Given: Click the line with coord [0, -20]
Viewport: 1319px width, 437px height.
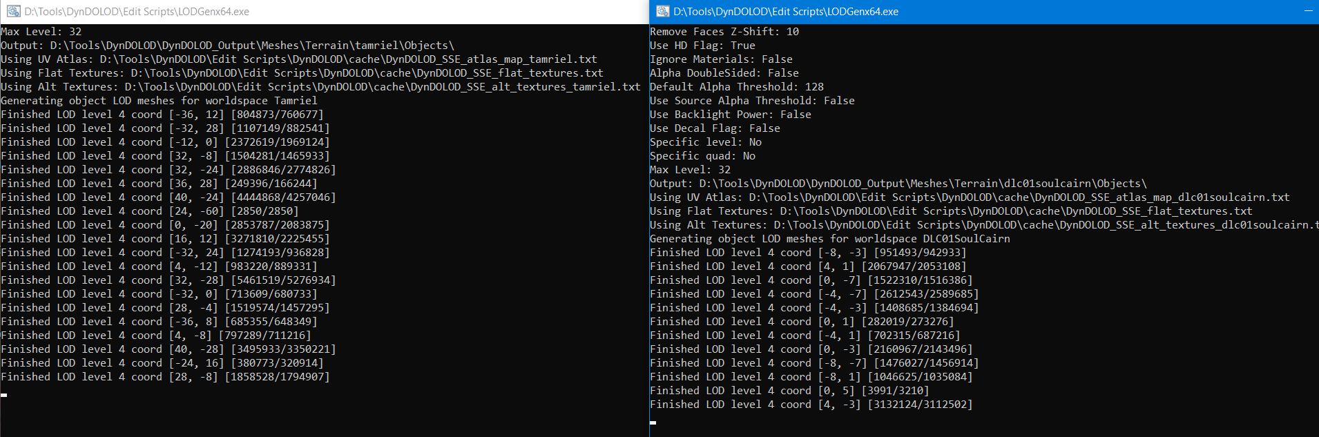Looking at the screenshot, I should tap(166, 225).
